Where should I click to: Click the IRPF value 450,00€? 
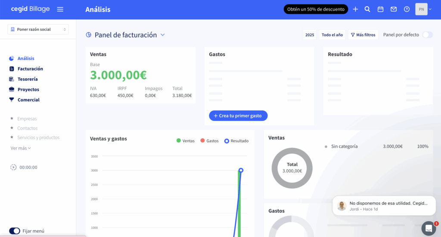[125, 95]
